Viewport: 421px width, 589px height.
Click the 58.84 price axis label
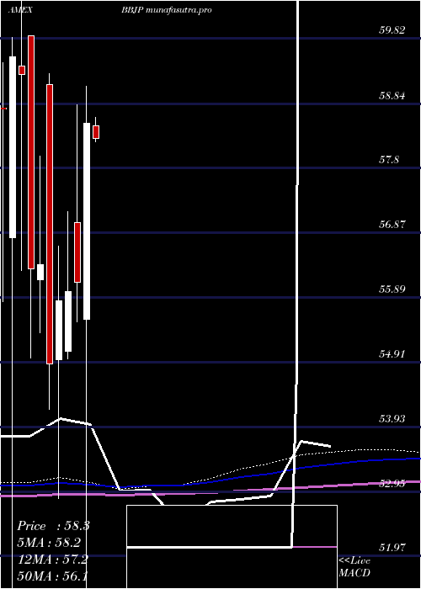(392, 95)
